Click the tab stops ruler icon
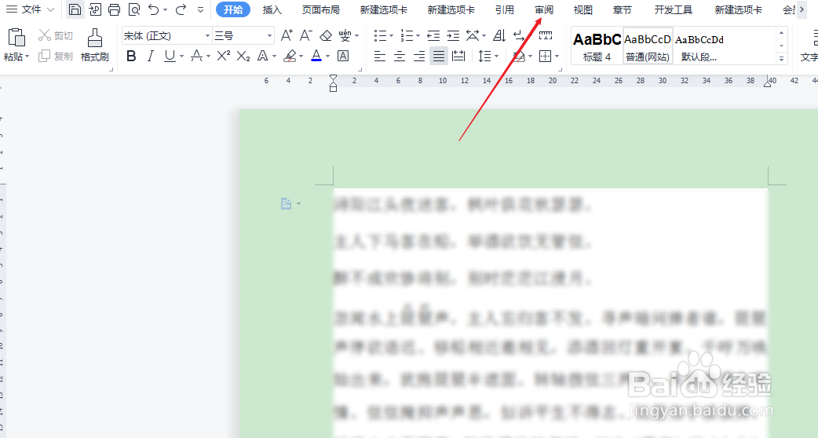The image size is (818, 438). pos(545,35)
